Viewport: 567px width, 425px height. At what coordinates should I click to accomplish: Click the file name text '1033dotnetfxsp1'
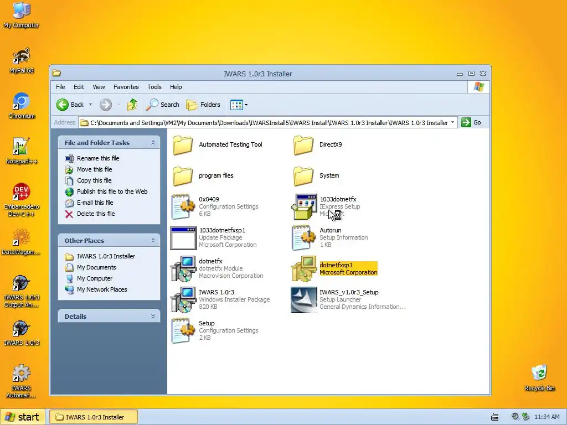click(222, 231)
